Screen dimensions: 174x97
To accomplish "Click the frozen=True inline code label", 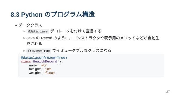I will (39, 51).
